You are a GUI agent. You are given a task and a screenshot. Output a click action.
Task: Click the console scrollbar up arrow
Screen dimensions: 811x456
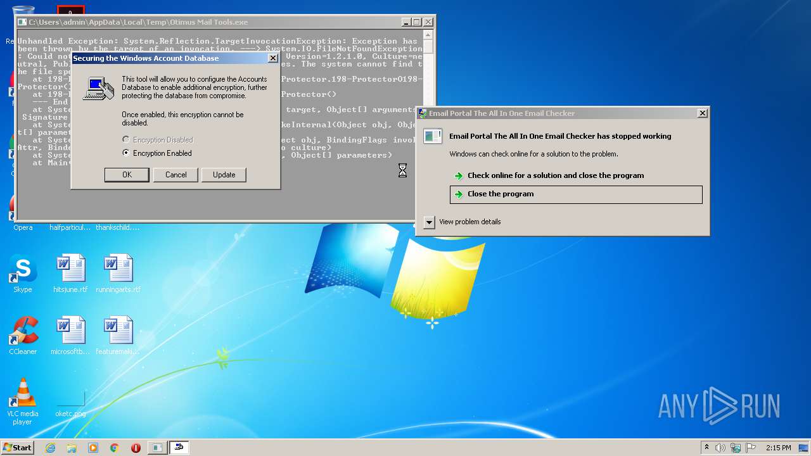pos(428,35)
